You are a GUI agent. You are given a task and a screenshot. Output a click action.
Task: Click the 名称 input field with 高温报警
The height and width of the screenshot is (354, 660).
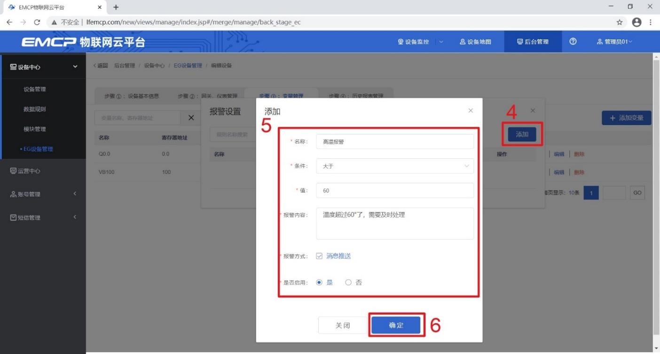point(394,141)
